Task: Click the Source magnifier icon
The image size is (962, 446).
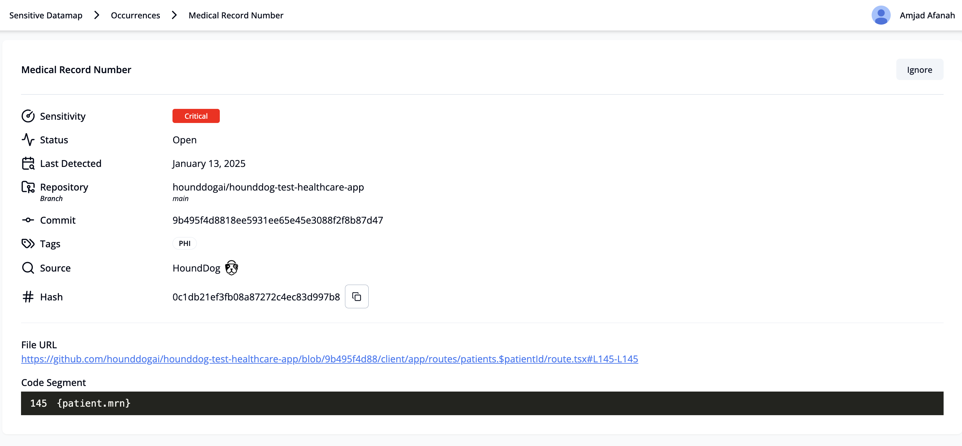Action: coord(28,268)
